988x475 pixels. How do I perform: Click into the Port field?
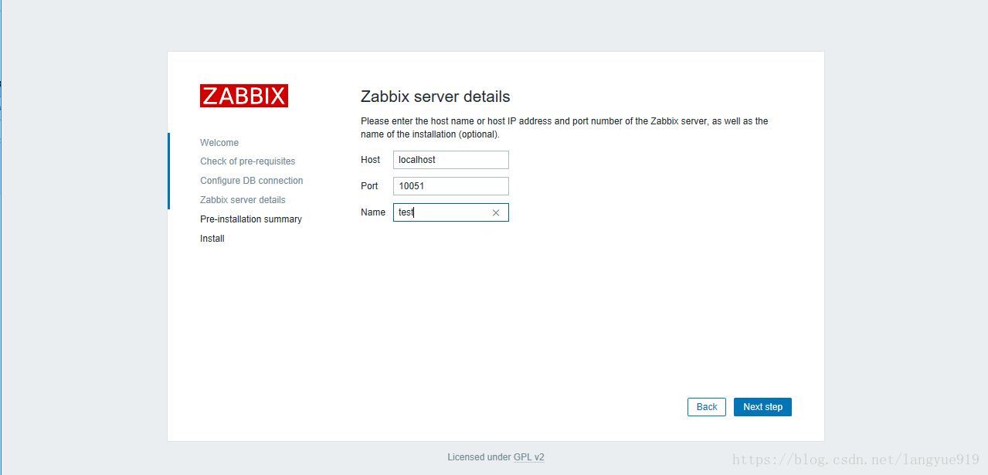coord(451,186)
